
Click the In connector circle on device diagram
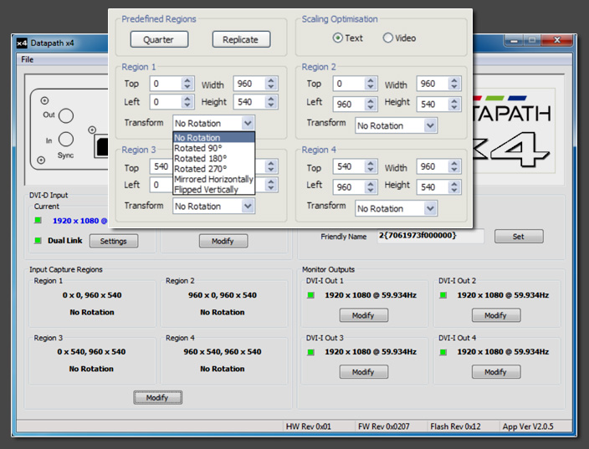66,140
